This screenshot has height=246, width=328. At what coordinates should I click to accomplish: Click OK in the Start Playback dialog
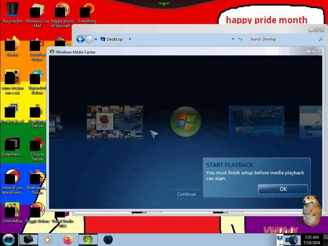(283, 189)
